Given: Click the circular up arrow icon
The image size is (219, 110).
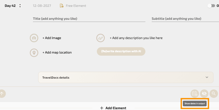Looking at the screenshot, I should pyautogui.click(x=2, y=93).
